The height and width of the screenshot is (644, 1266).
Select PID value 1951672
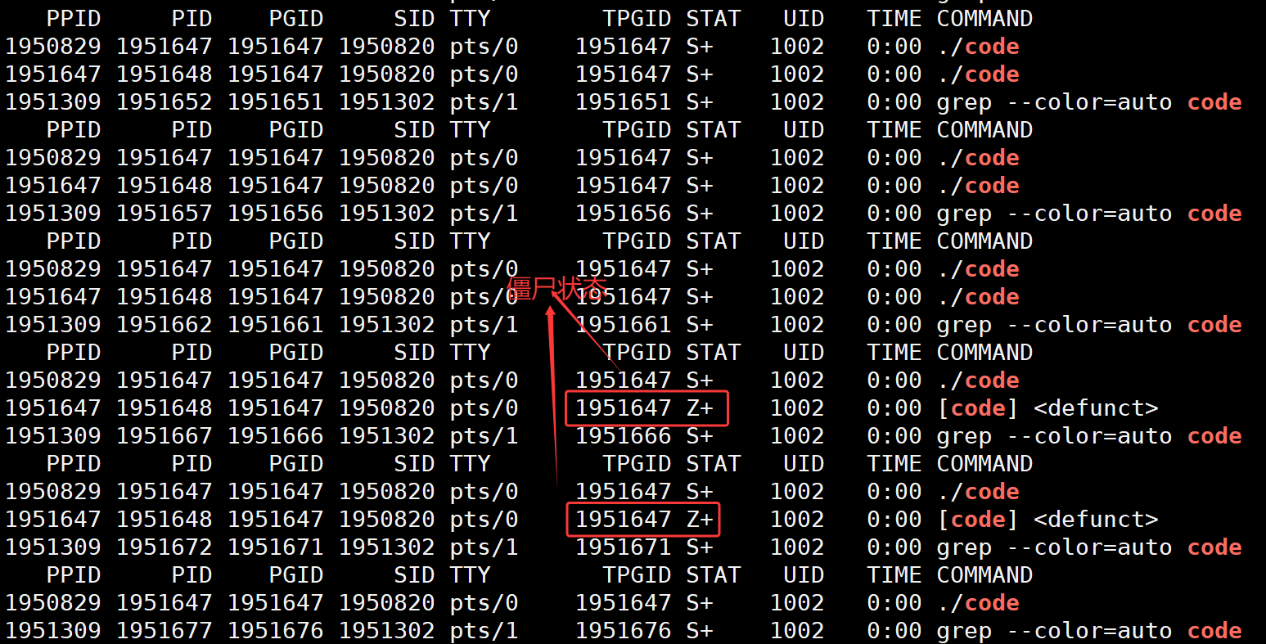164,547
